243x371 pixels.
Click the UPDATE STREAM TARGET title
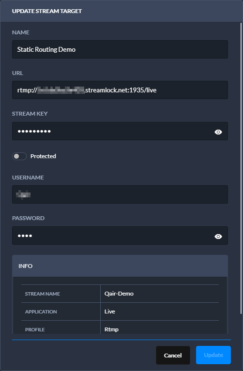[x=47, y=11]
